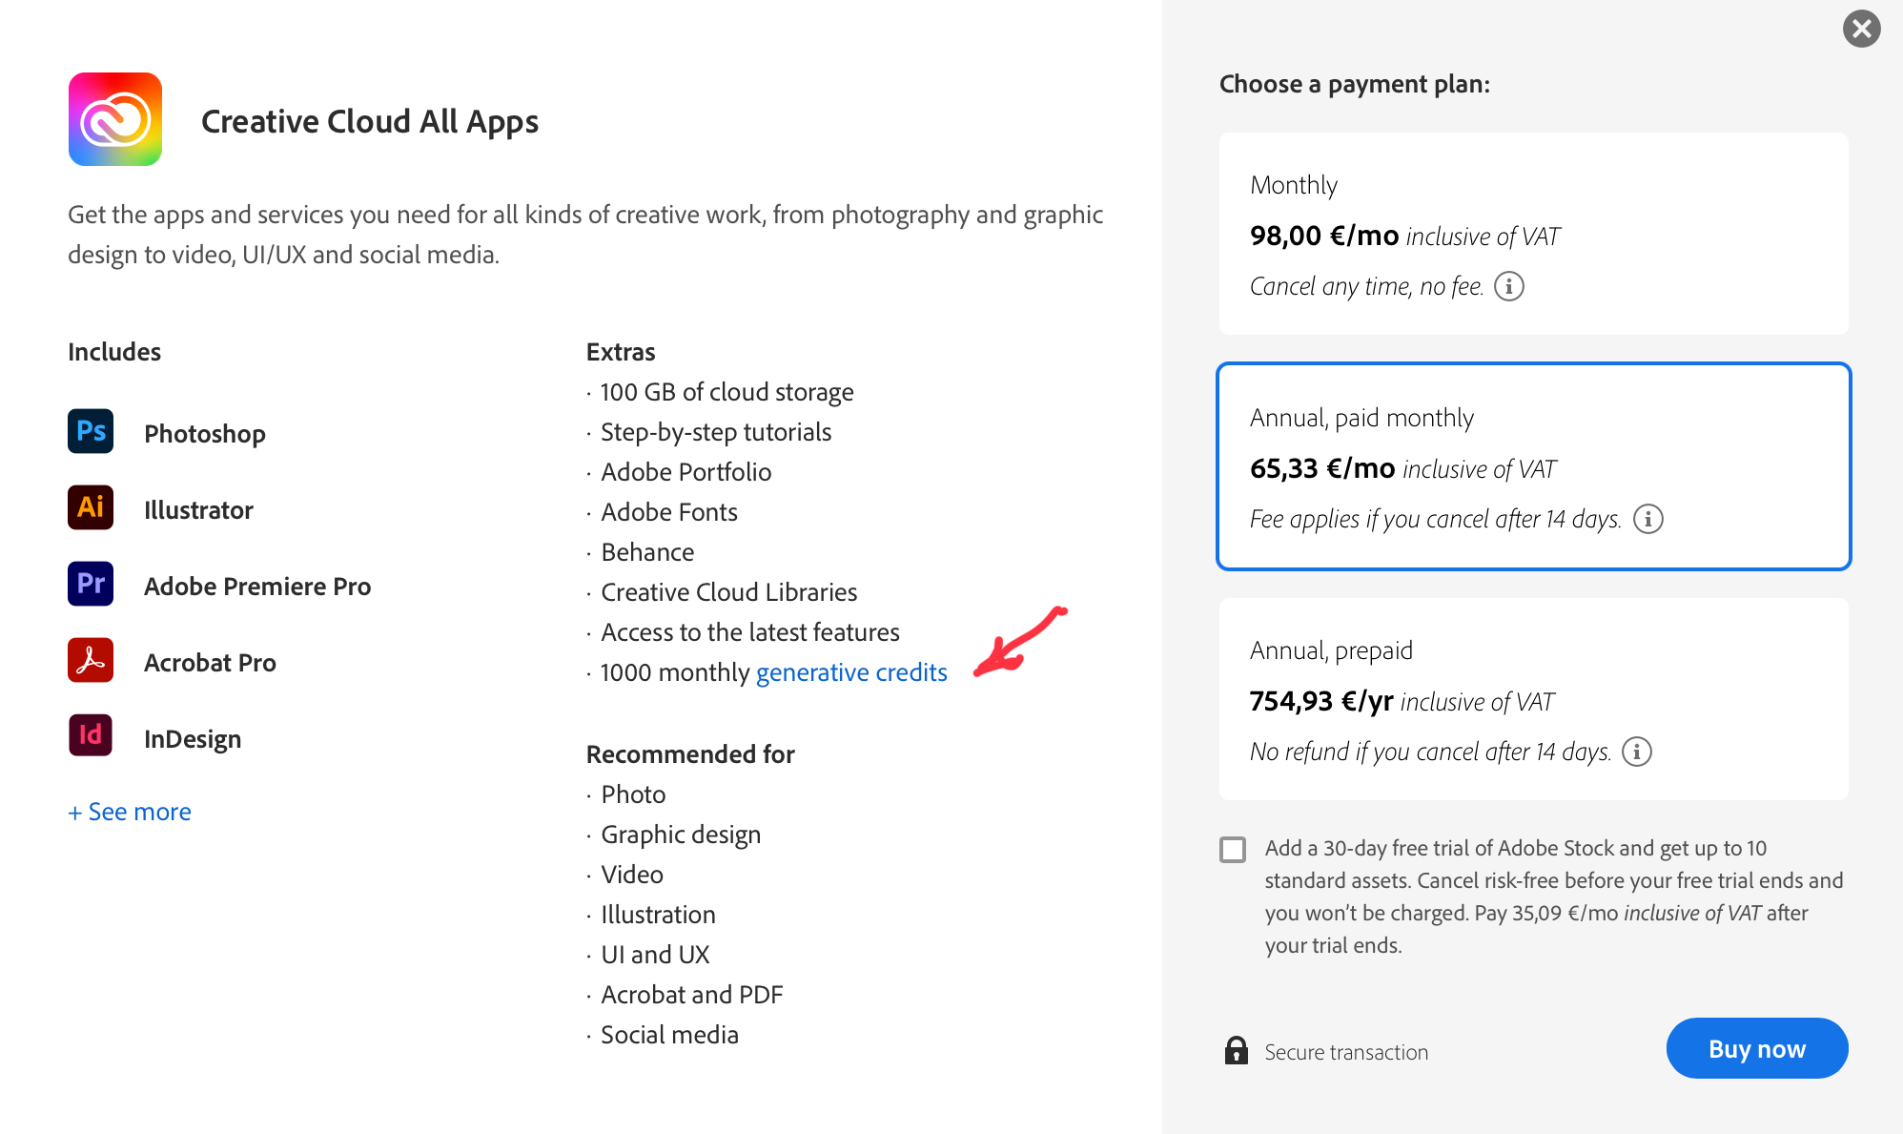Close the Creative Cloud All Apps dialog
This screenshot has height=1134, width=1903.
click(x=1861, y=29)
